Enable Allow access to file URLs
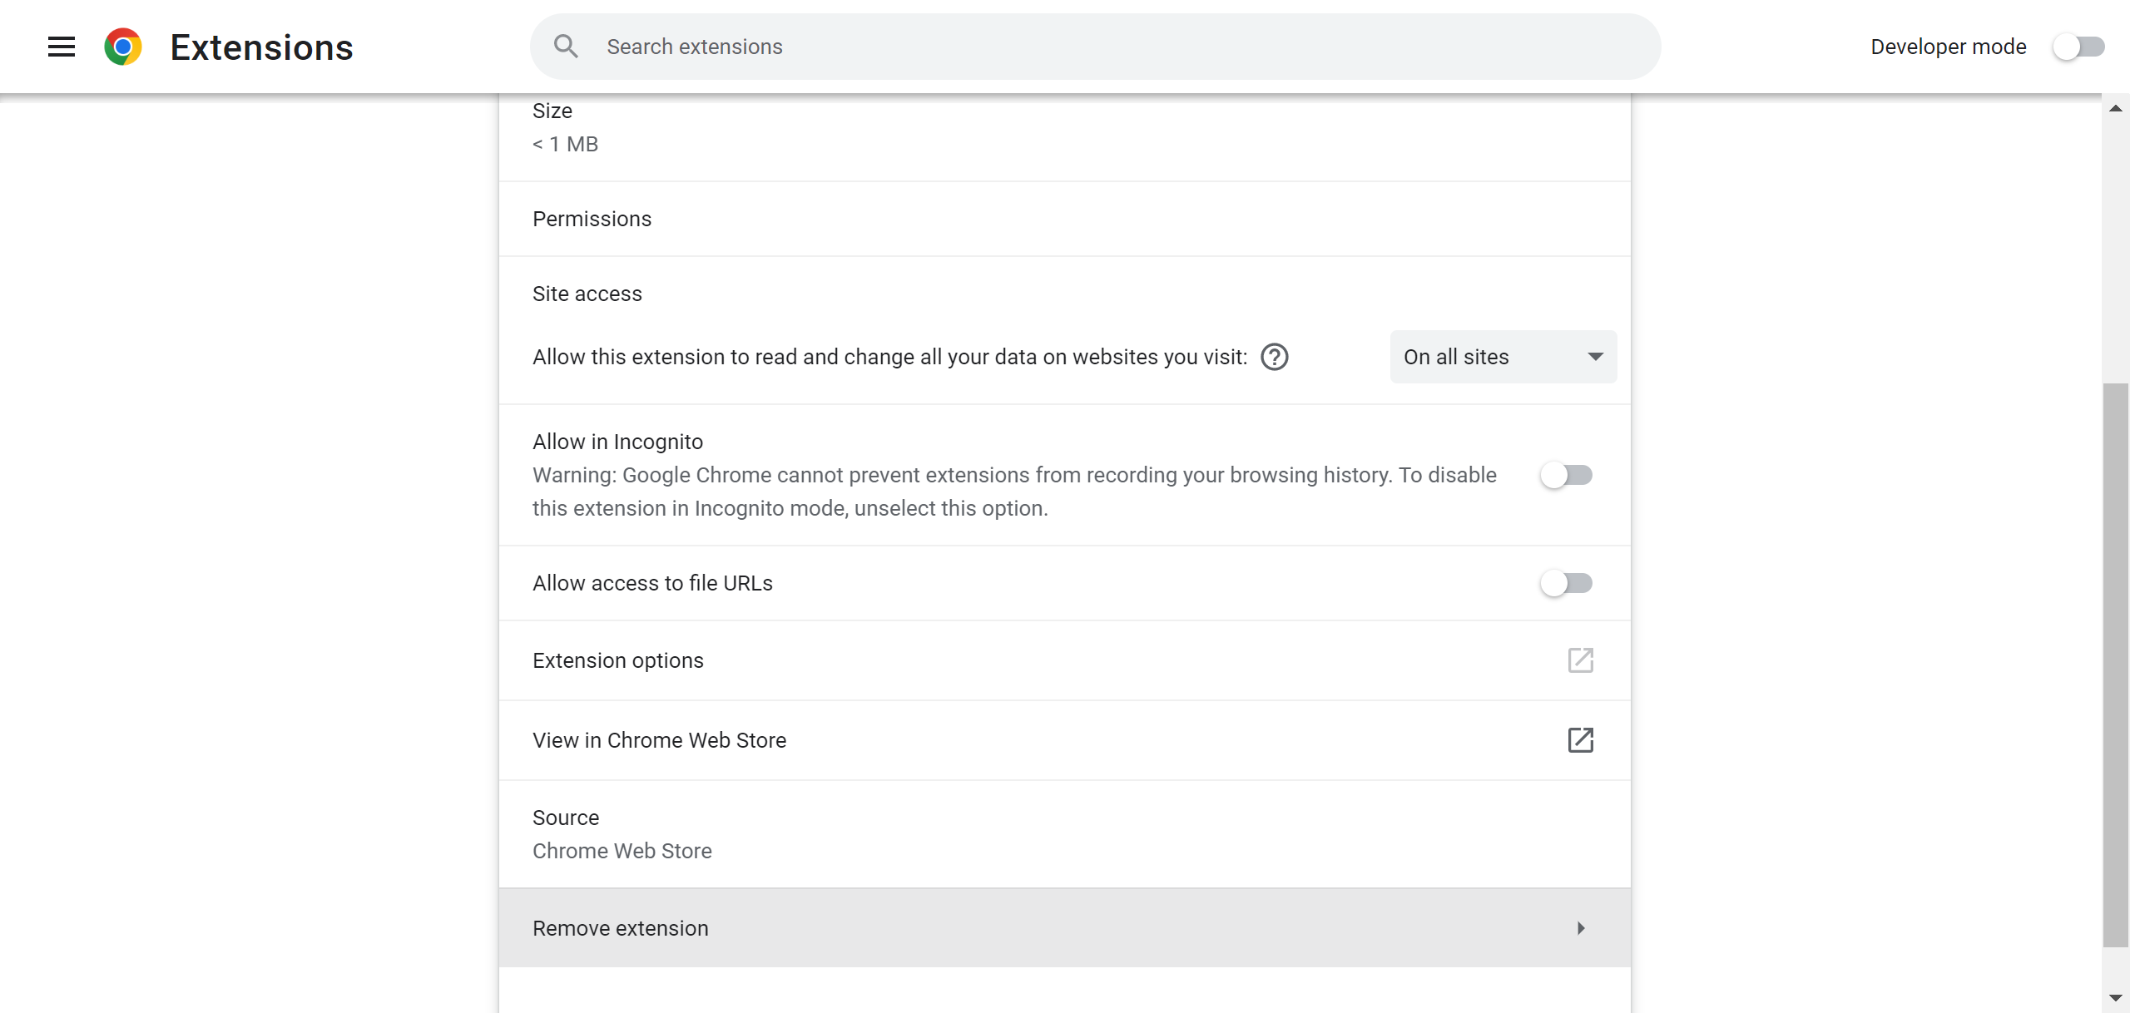The height and width of the screenshot is (1013, 2130). [x=1566, y=583]
